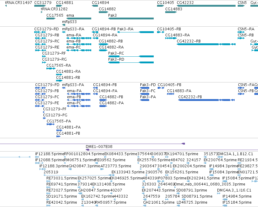Select the DME1-007E08 BAC label
The image size is (258, 207).
click(99, 147)
